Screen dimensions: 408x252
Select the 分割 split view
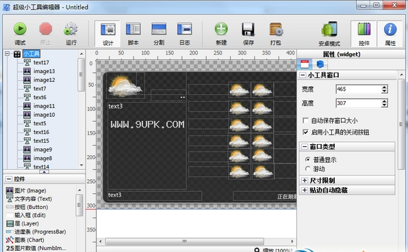coord(159,33)
